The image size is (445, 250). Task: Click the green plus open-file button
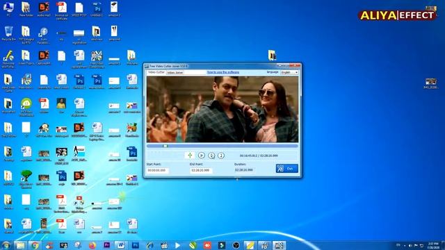(190, 156)
